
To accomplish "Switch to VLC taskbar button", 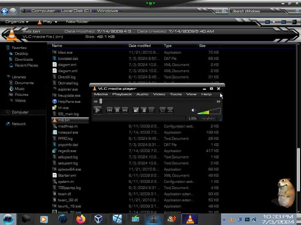I will (x=190, y=219).
